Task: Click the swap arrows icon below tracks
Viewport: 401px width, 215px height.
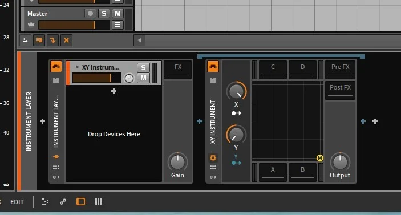Action: [x=25, y=40]
